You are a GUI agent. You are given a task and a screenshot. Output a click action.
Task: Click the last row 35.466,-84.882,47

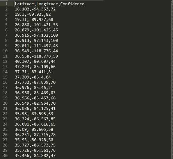click(x=35, y=156)
